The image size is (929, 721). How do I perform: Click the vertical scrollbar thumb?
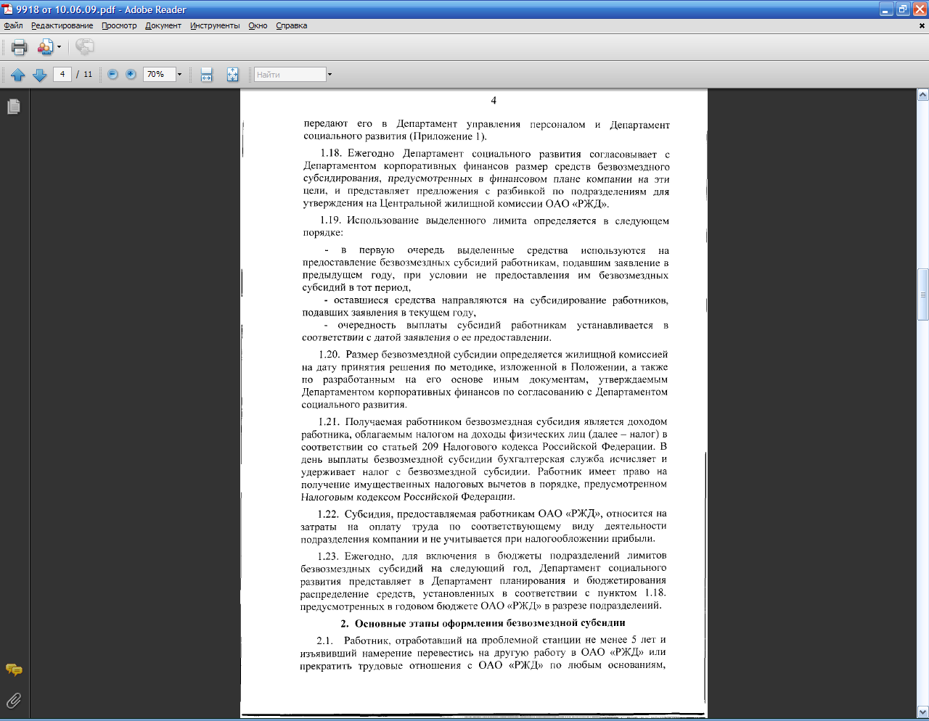pos(922,294)
